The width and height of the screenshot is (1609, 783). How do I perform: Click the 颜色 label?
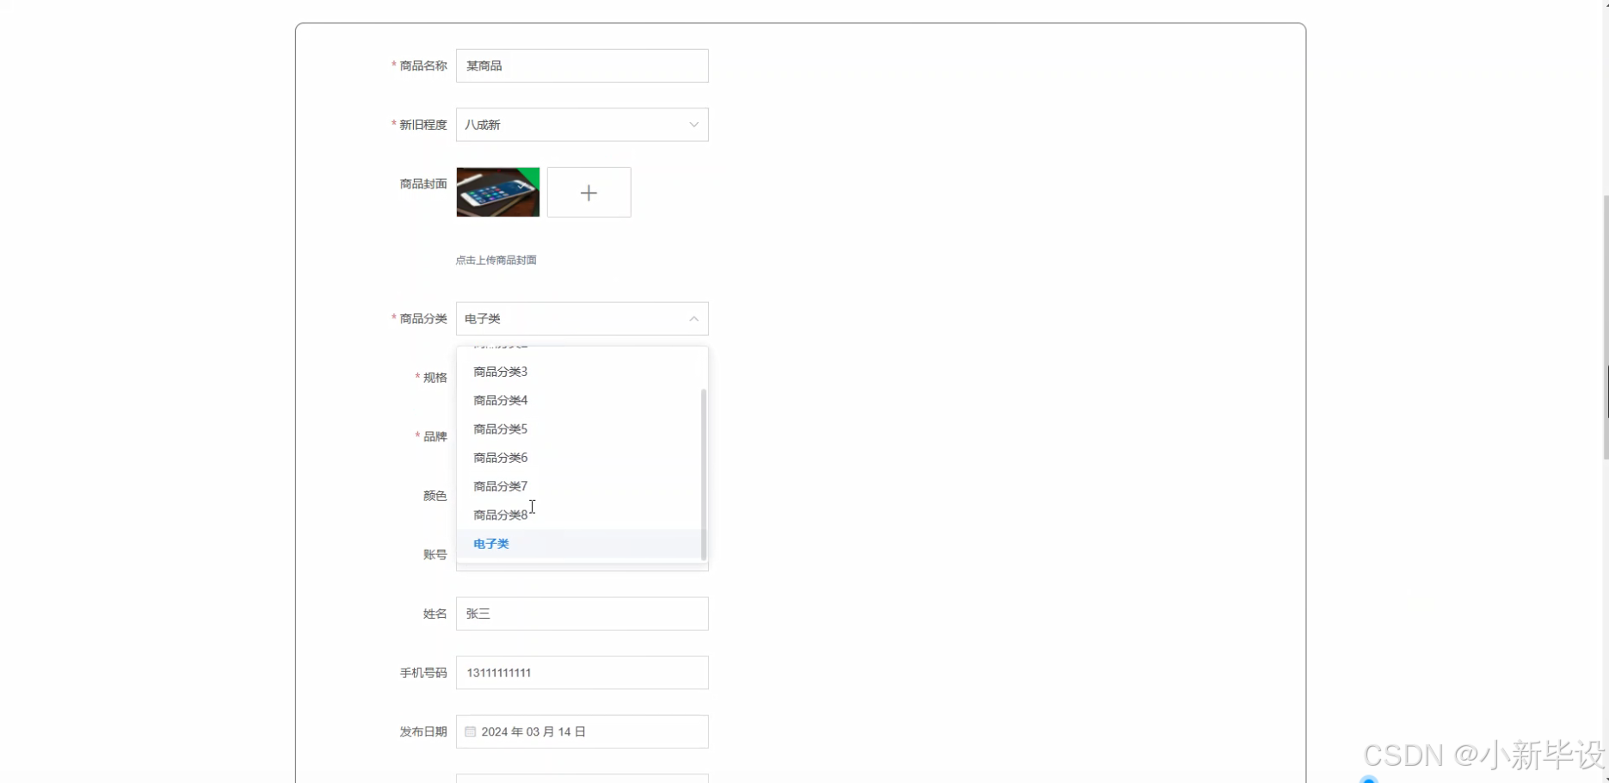click(x=435, y=496)
